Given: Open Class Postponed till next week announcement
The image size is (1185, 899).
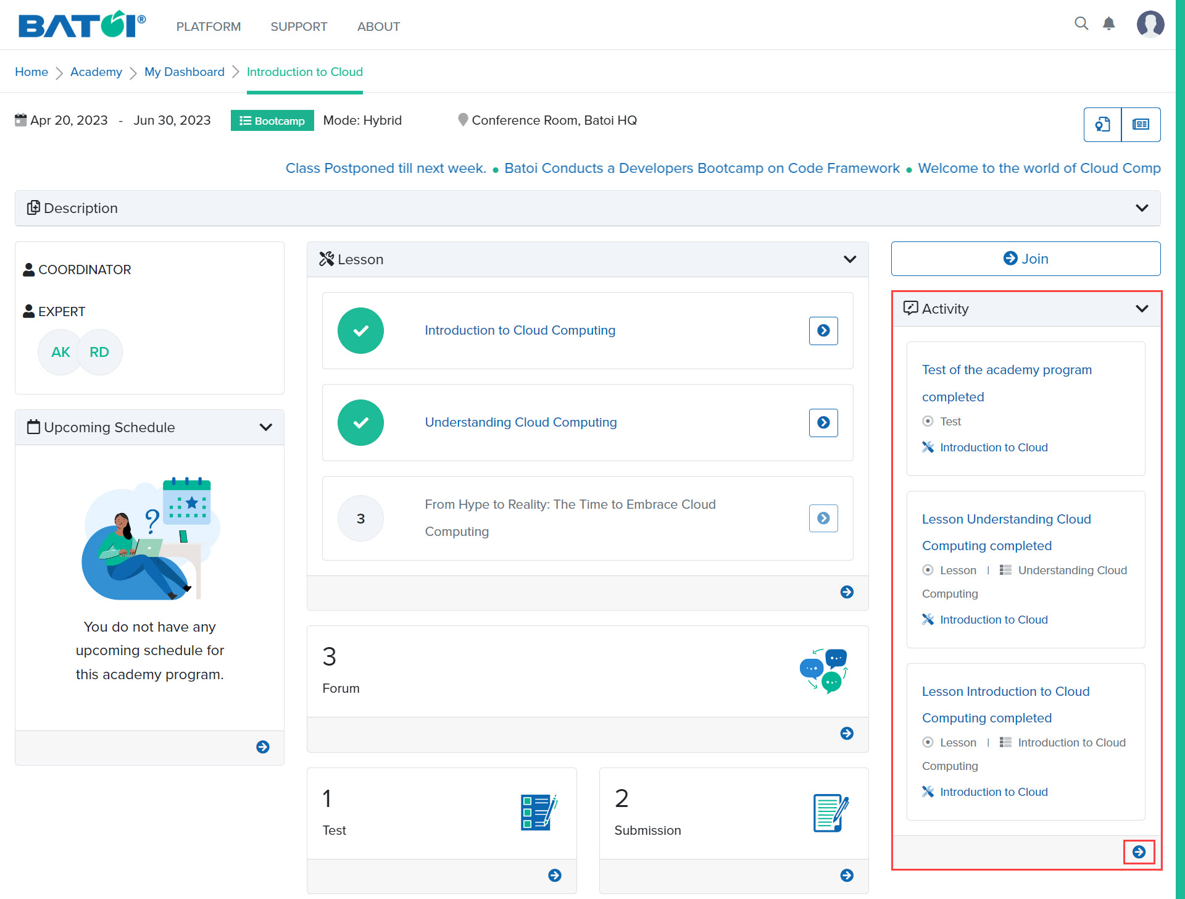Looking at the screenshot, I should pyautogui.click(x=386, y=168).
